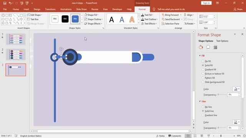Click the Undo icon
This screenshot has height=138, width=246.
[x=10, y=3]
